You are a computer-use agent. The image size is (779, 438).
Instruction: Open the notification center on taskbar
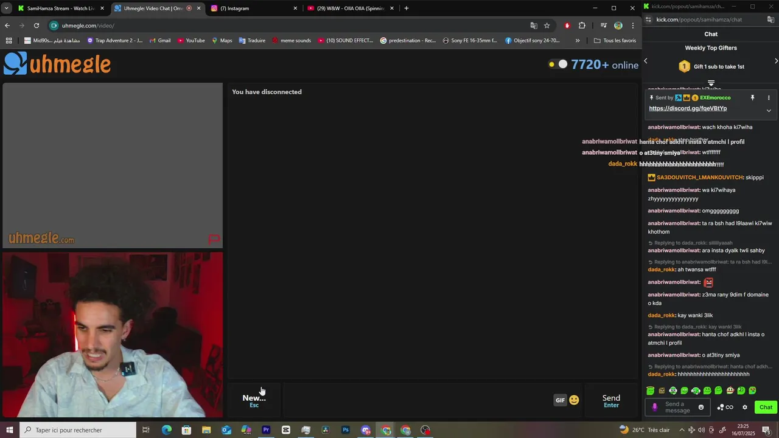click(x=766, y=430)
